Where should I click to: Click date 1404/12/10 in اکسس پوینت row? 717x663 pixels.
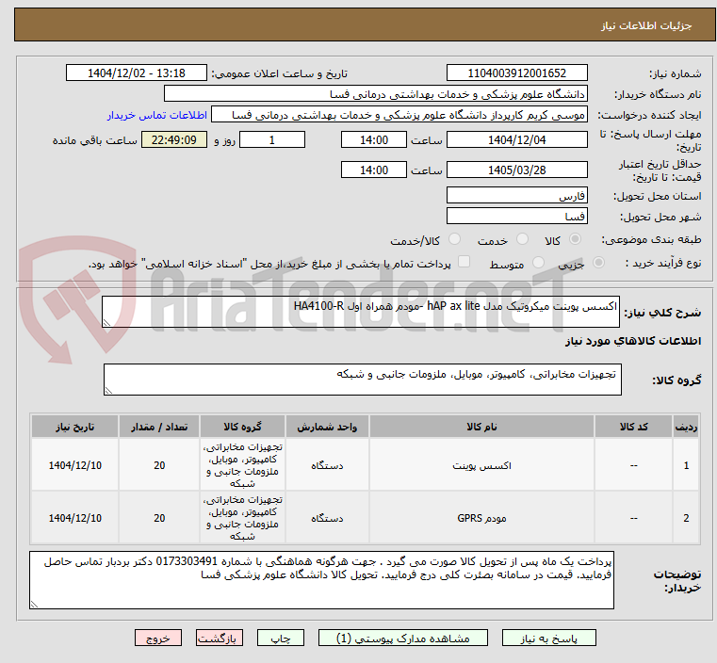75,465
